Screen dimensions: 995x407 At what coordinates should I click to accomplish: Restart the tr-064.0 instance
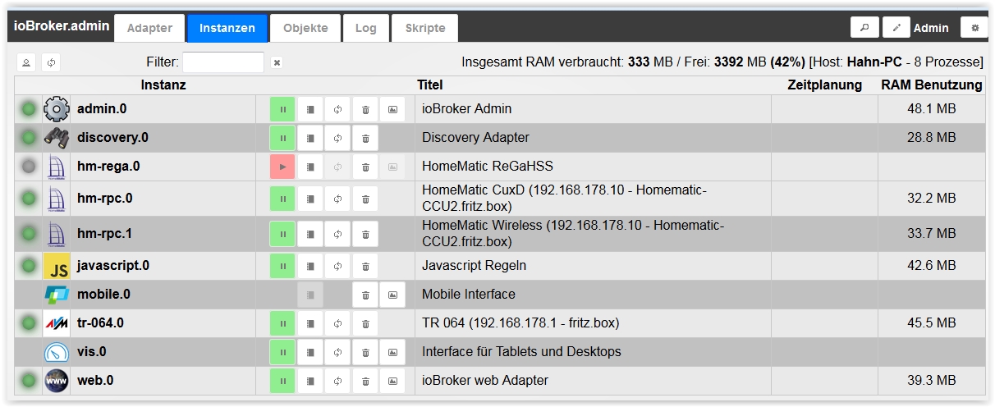[x=337, y=323]
